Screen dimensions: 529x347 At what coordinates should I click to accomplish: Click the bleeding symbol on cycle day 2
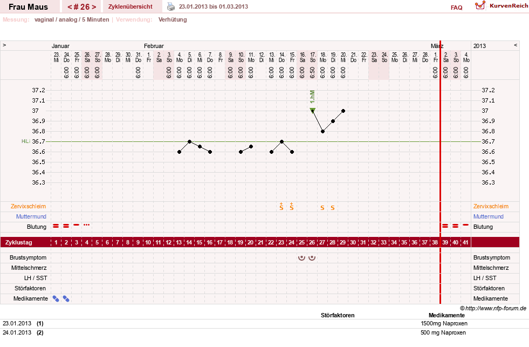click(x=66, y=226)
